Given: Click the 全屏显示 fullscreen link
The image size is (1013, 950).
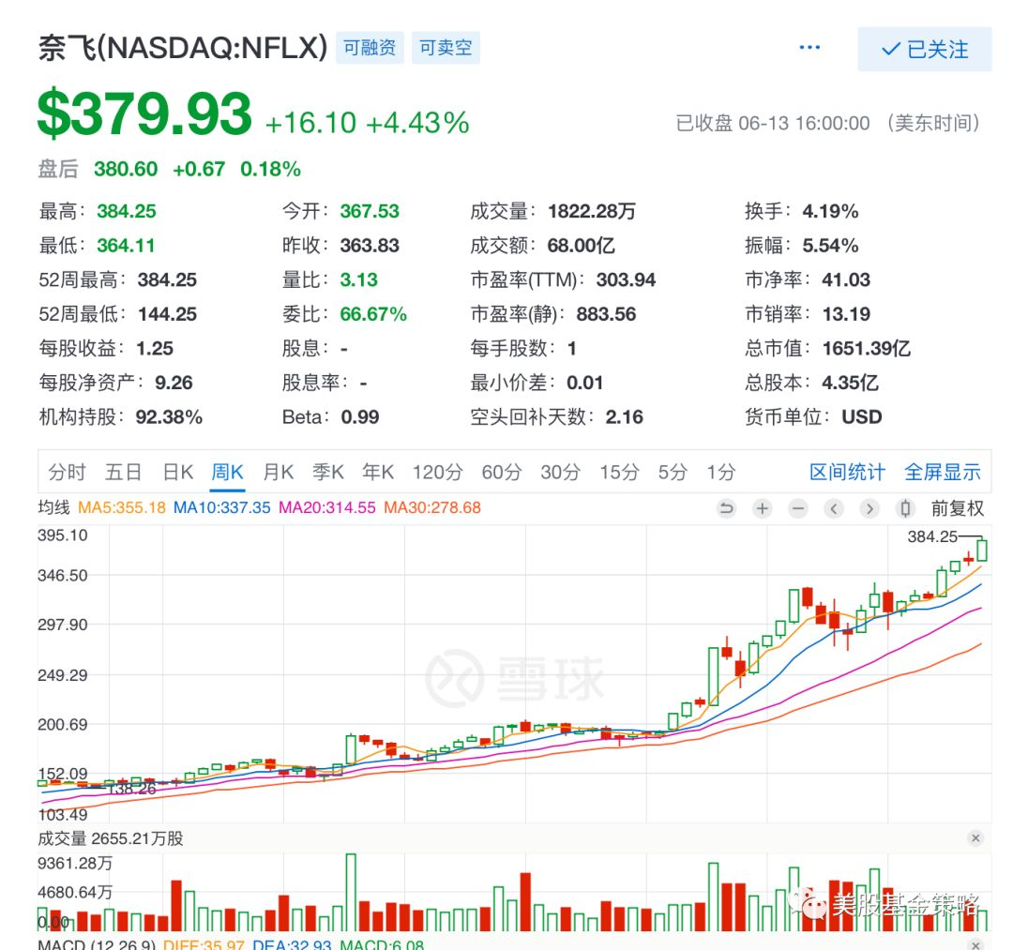Looking at the screenshot, I should (x=942, y=472).
